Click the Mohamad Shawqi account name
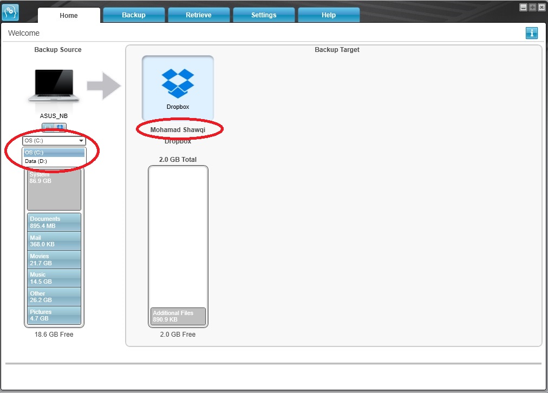 (178, 129)
